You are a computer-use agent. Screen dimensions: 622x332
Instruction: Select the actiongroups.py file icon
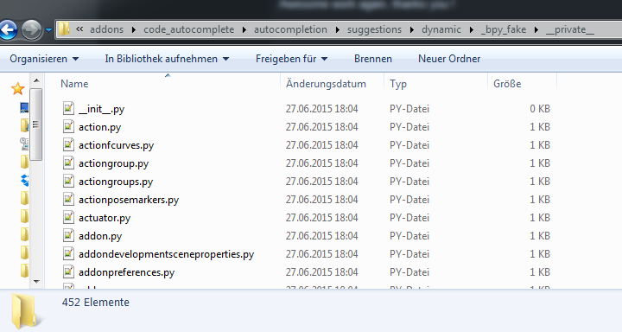tap(68, 181)
